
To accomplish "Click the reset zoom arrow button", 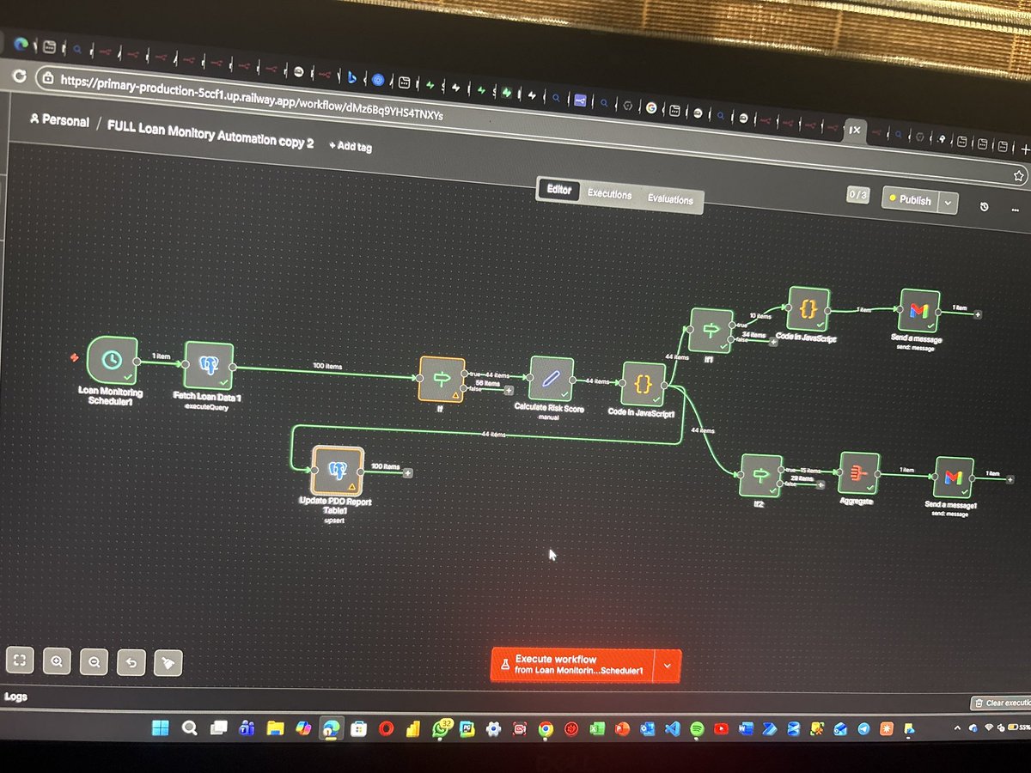I will 131,662.
